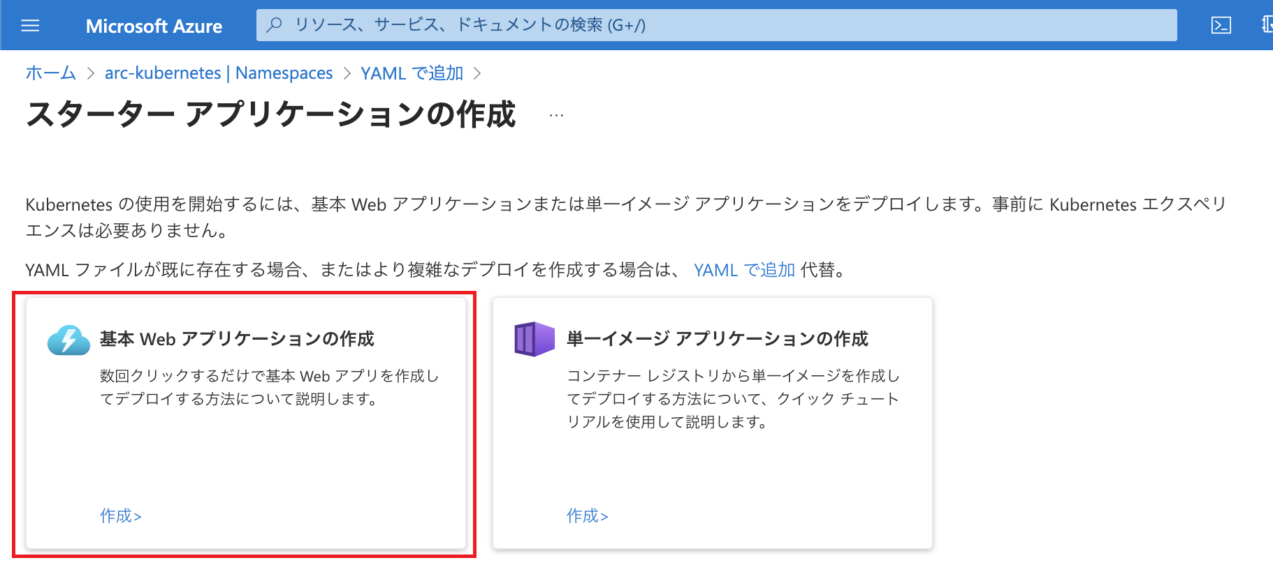Return to the YAML で追加 breadcrumb
1273x565 pixels.
click(x=412, y=73)
